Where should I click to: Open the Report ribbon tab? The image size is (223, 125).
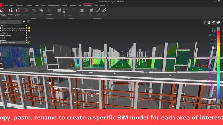coord(102,5)
